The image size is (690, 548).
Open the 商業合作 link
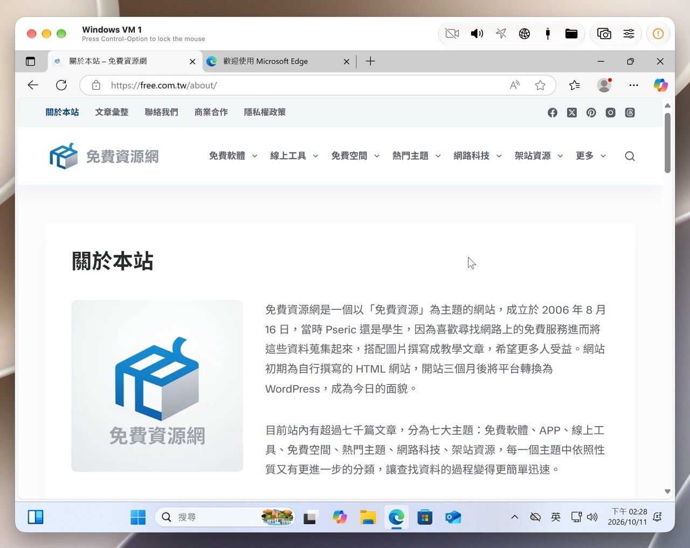(211, 112)
